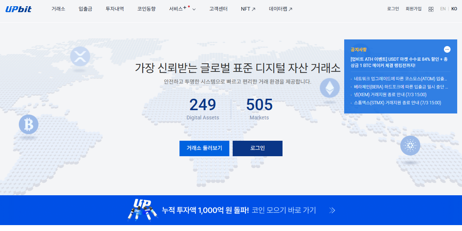Open the 넴(XEM) 거래지원 종료 notice

[x=390, y=95]
